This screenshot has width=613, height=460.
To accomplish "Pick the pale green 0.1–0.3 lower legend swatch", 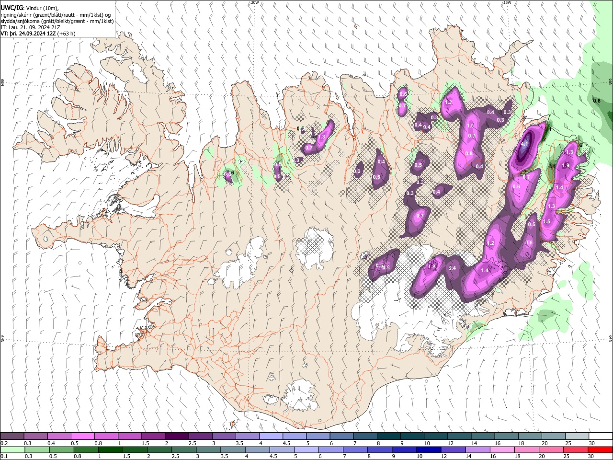I will [x=12, y=449].
